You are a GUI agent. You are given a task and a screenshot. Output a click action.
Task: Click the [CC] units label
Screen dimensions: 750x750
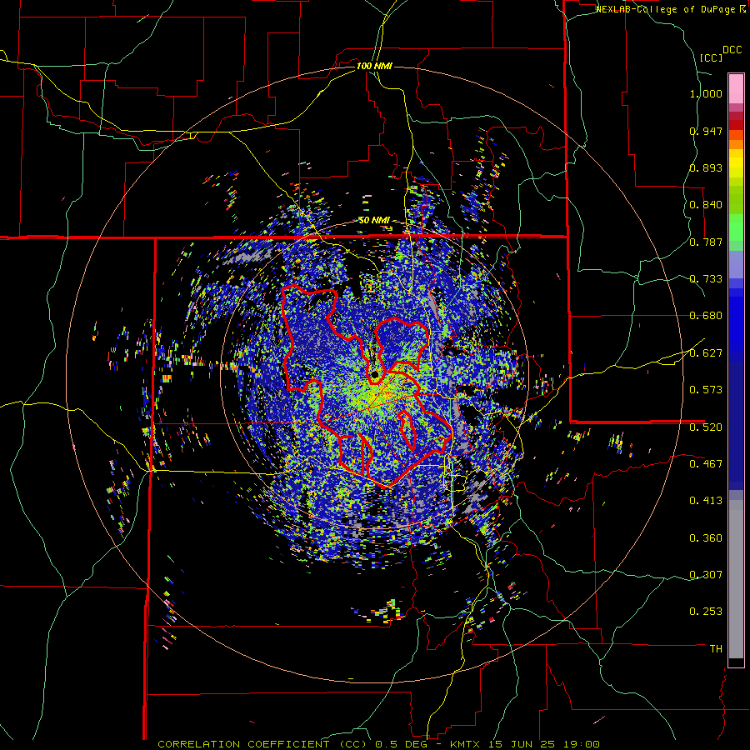coord(711,57)
